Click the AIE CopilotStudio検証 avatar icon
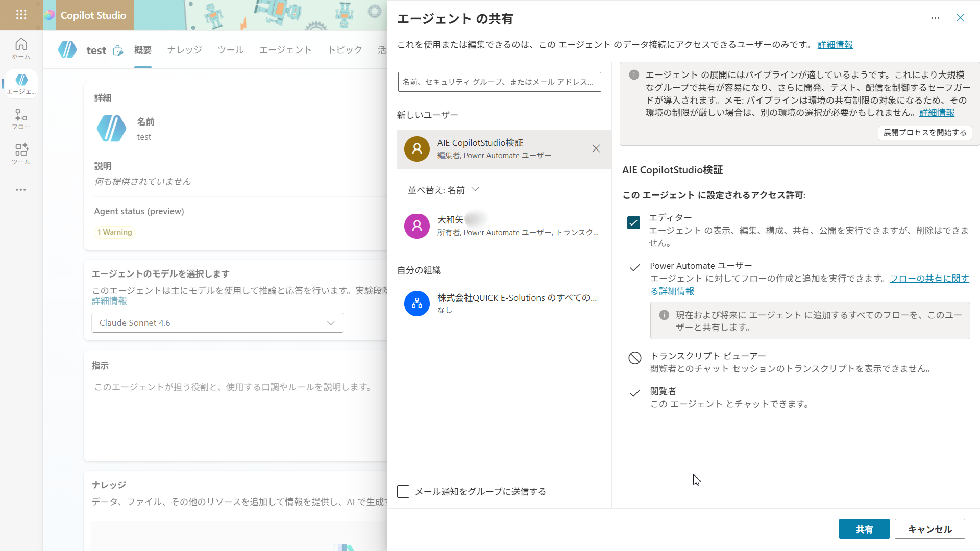Viewport: 980px width, 551px height. 417,149
